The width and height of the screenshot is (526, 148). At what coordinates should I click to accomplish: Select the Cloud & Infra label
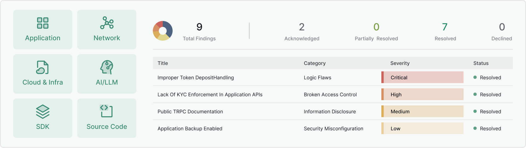43,82
